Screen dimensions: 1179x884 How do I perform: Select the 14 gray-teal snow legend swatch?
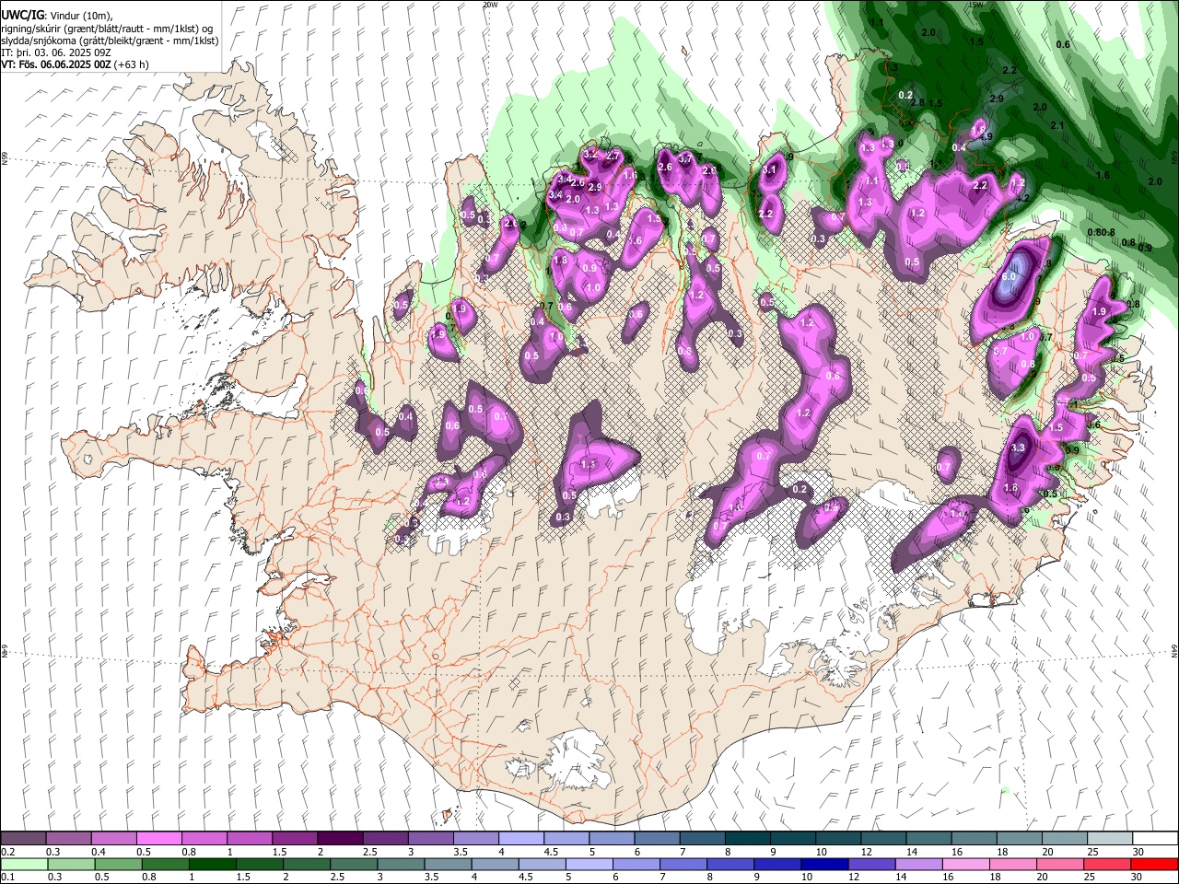tap(928, 839)
